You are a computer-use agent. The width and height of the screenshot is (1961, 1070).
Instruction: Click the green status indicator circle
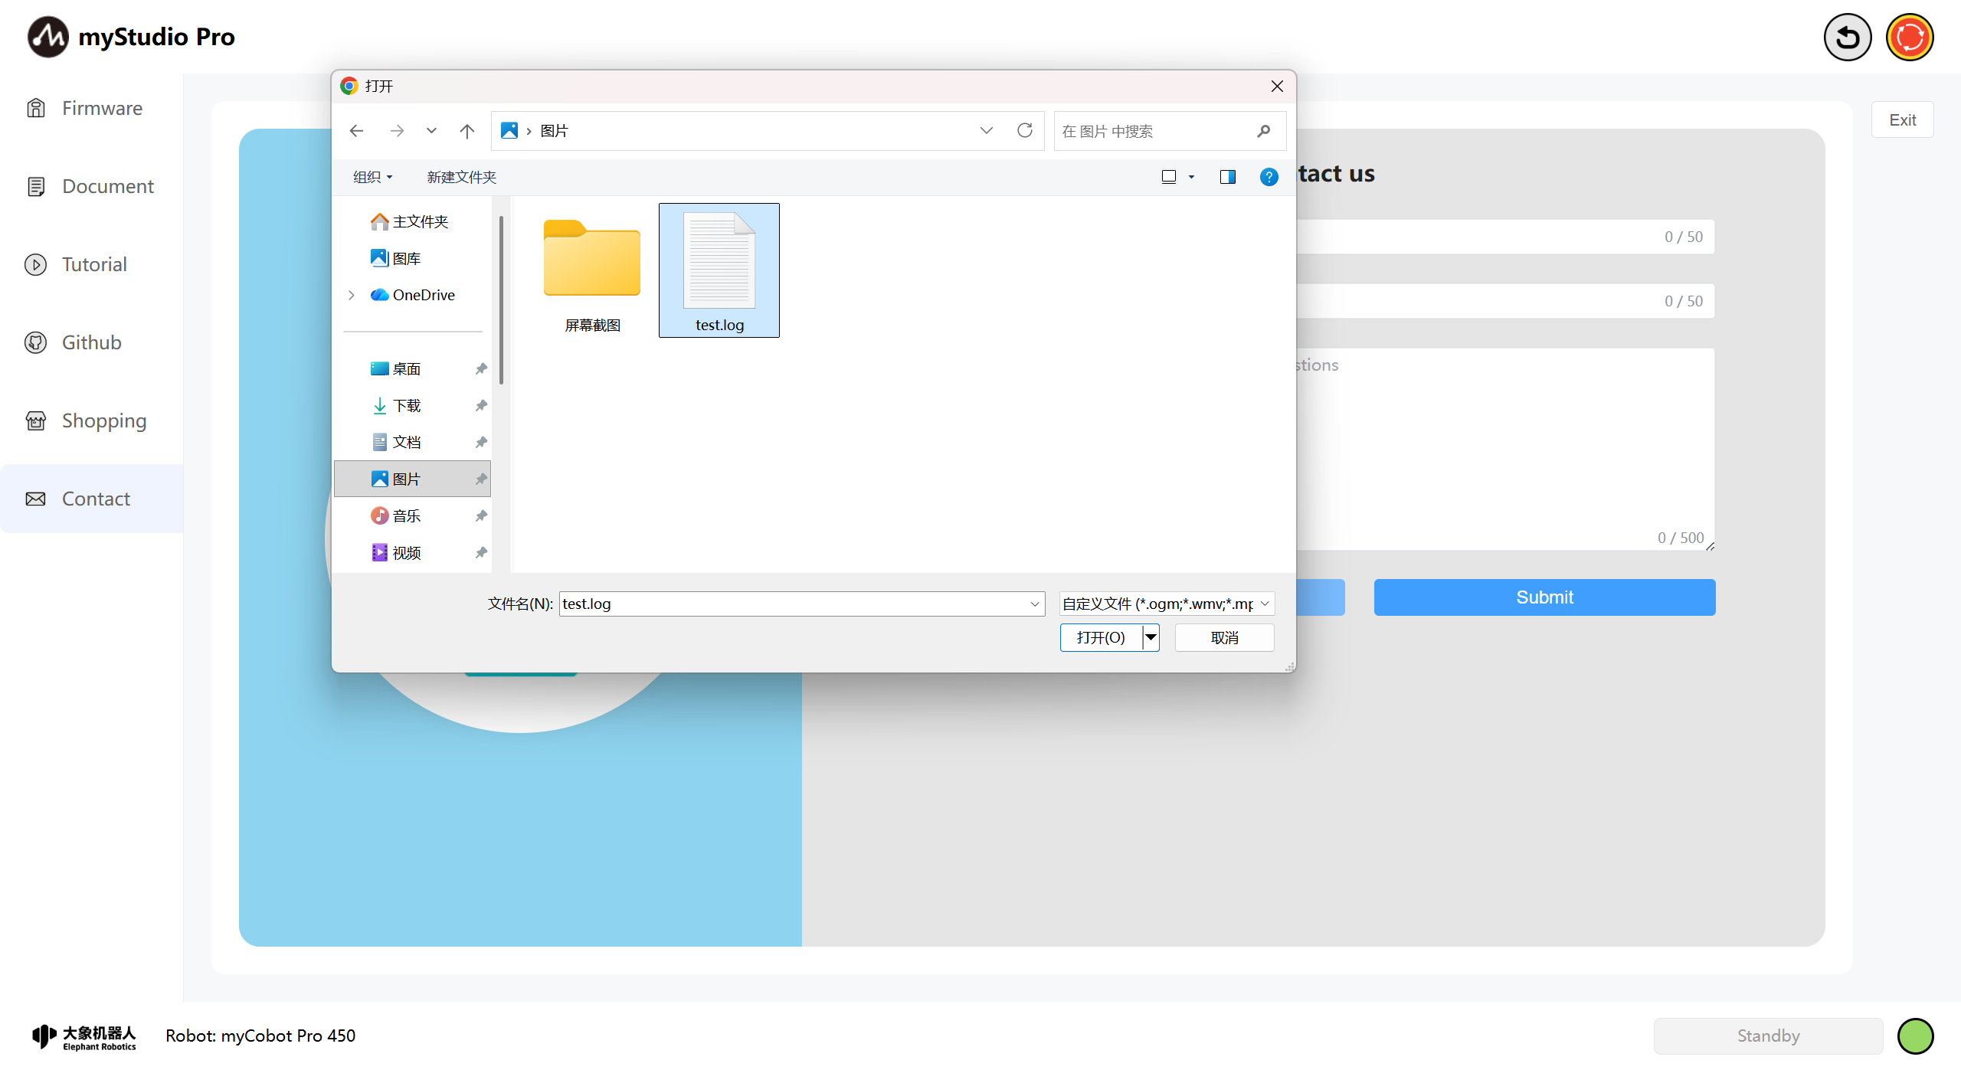click(1915, 1036)
